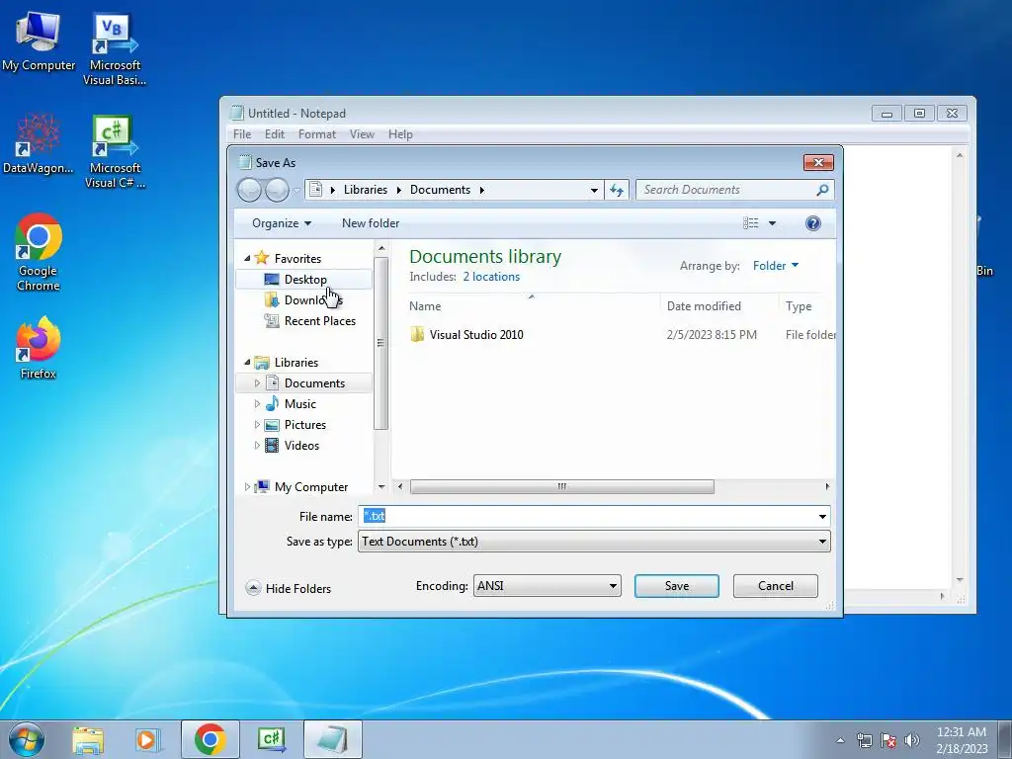The height and width of the screenshot is (759, 1012).
Task: Select the Firefox desktop shortcut
Action: click(x=39, y=349)
